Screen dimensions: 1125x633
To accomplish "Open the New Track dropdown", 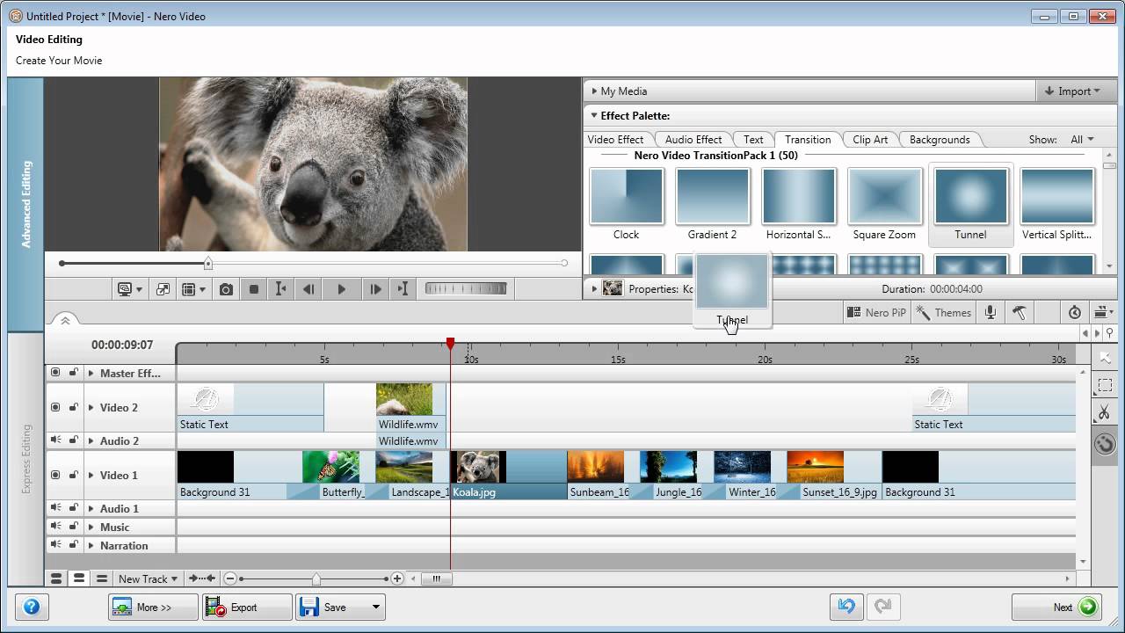I will tap(149, 578).
